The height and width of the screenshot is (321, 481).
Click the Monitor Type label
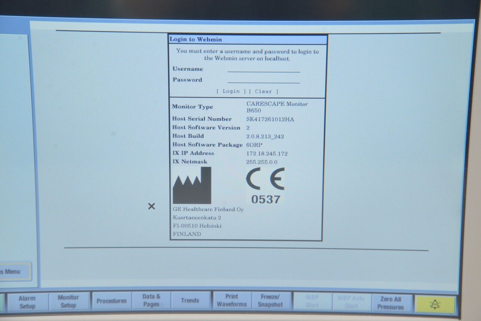[192, 107]
